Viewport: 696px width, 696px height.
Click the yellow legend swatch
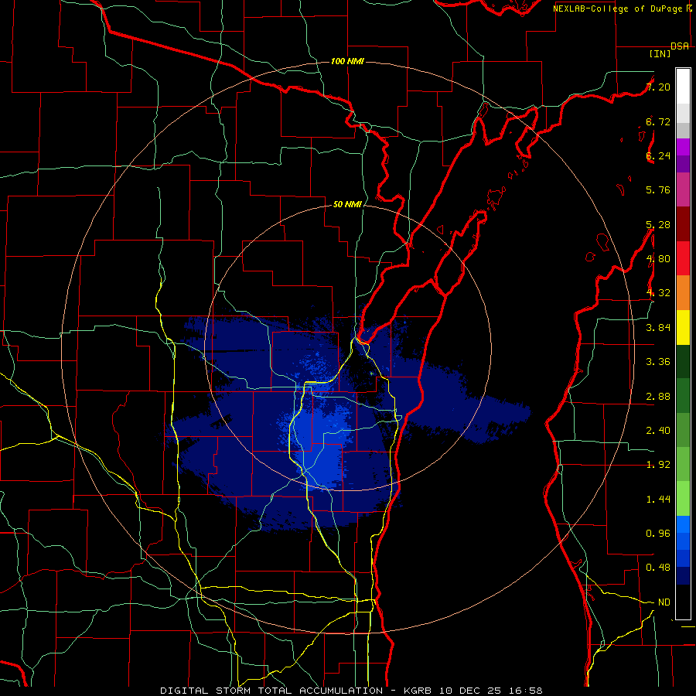683,327
